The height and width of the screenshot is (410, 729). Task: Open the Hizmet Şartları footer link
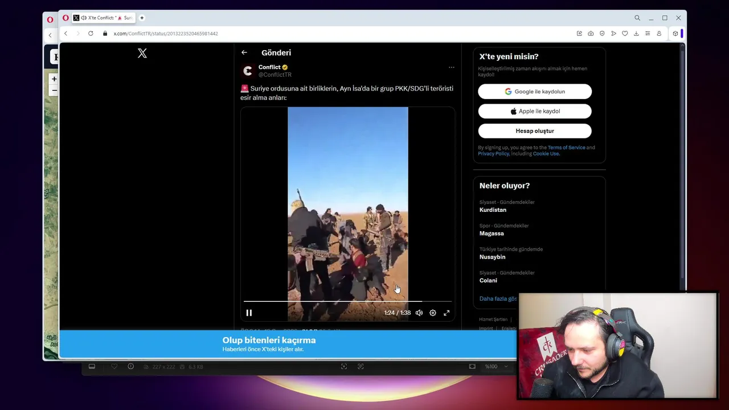493,319
